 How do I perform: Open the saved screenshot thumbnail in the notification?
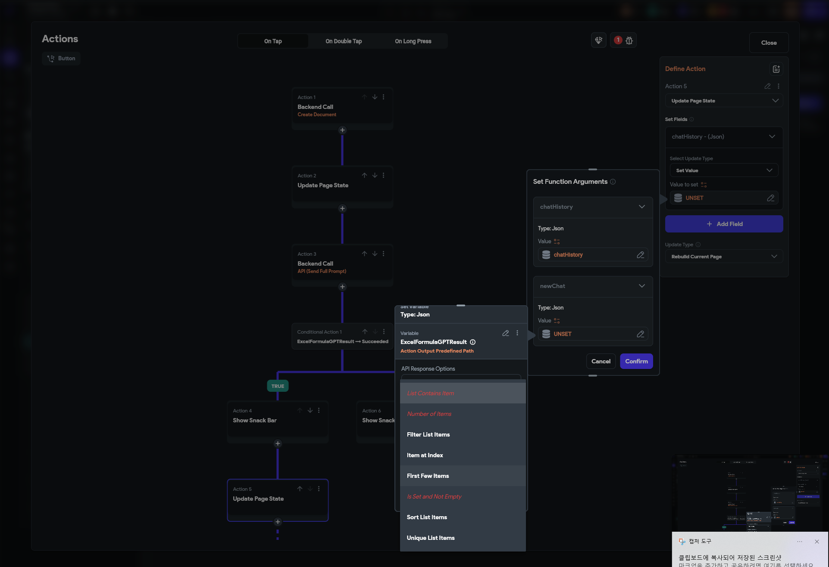point(750,493)
